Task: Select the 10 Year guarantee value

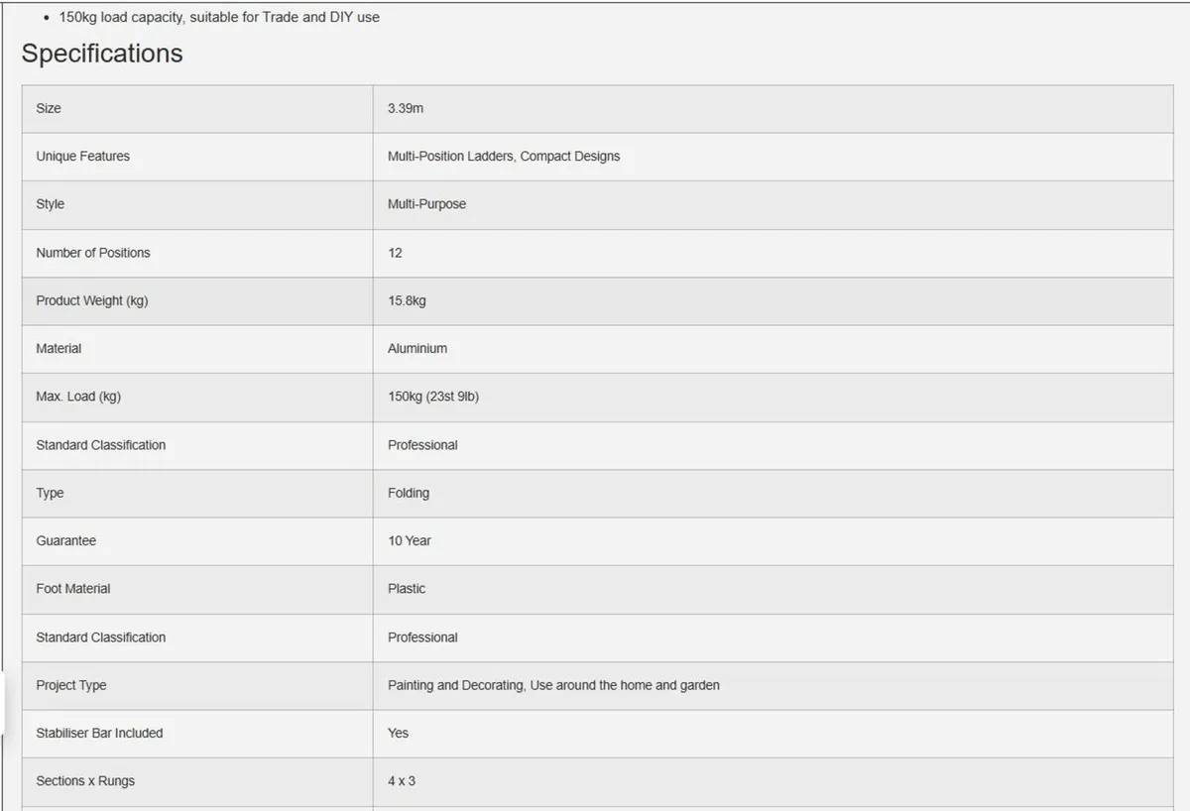Action: coord(410,541)
